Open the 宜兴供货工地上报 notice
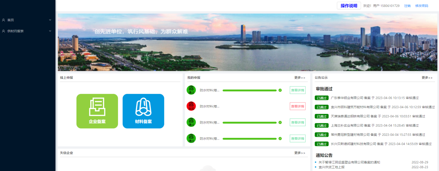The height and width of the screenshot is (171, 439). point(331,167)
